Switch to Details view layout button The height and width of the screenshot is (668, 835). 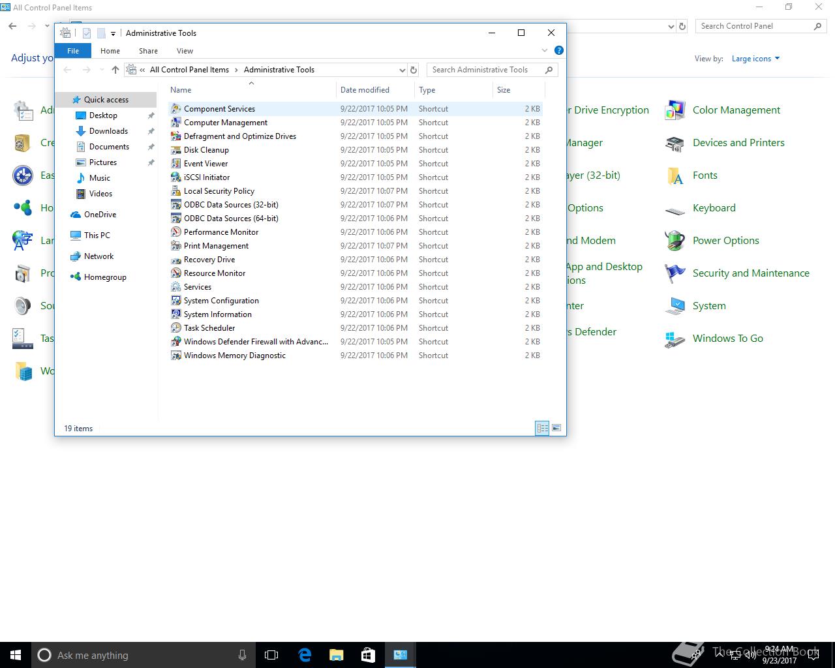542,428
